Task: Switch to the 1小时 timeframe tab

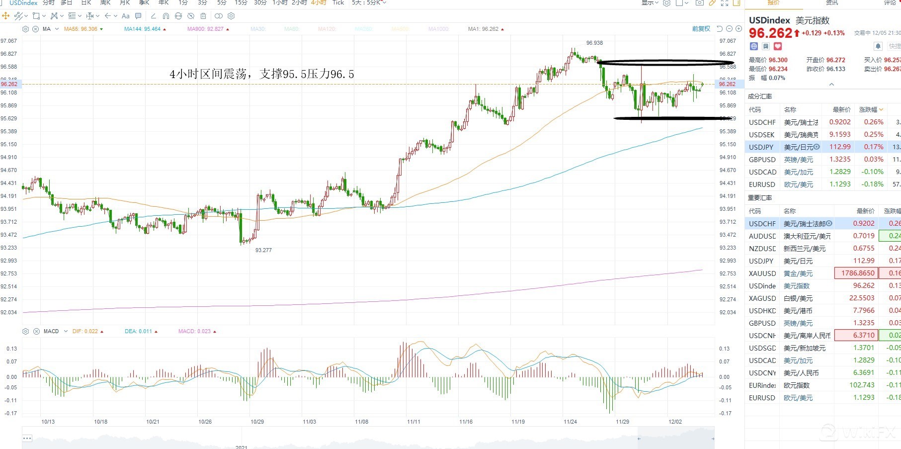Action: [280, 3]
